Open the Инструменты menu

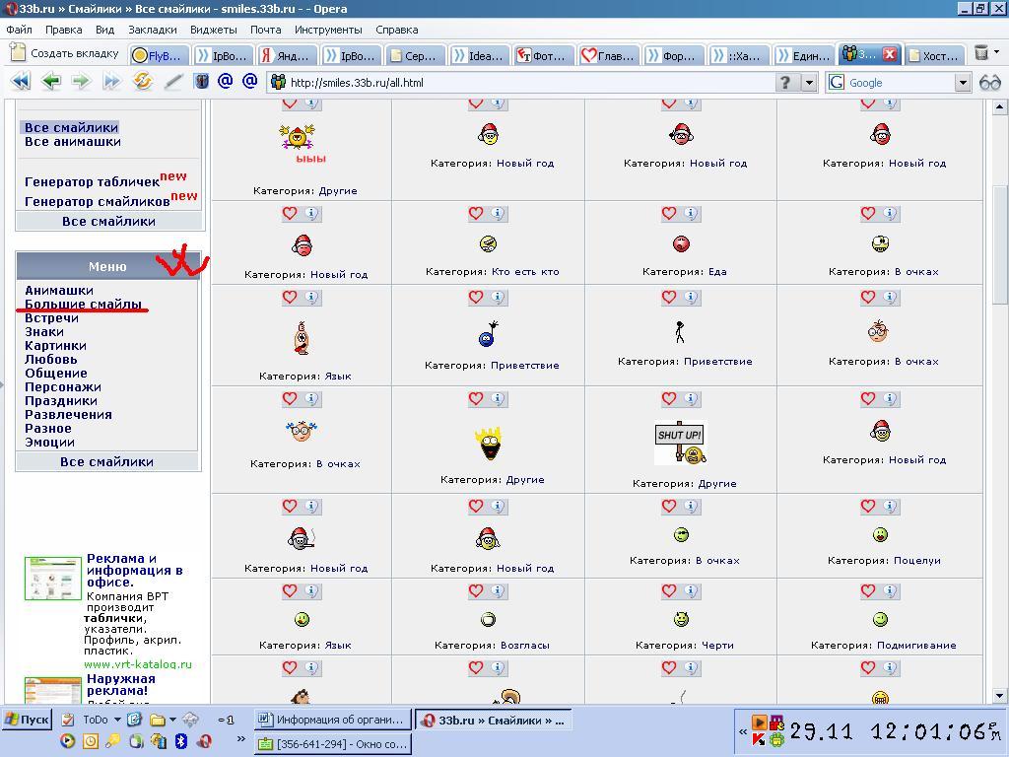pyautogui.click(x=328, y=30)
